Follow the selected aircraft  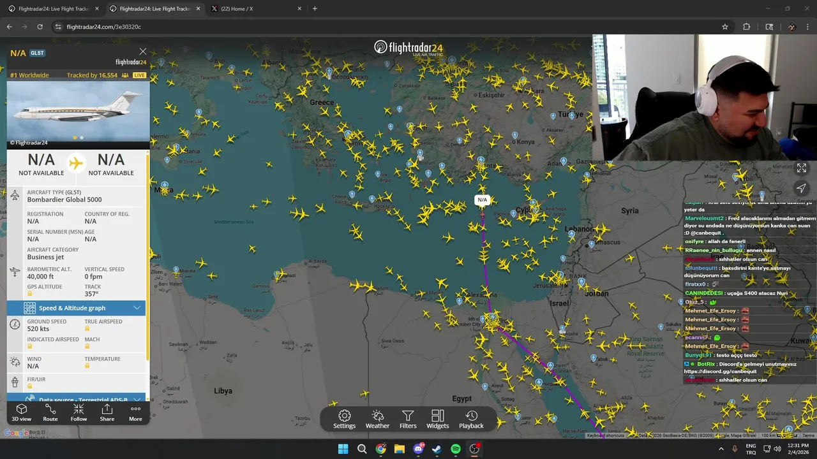(79, 412)
